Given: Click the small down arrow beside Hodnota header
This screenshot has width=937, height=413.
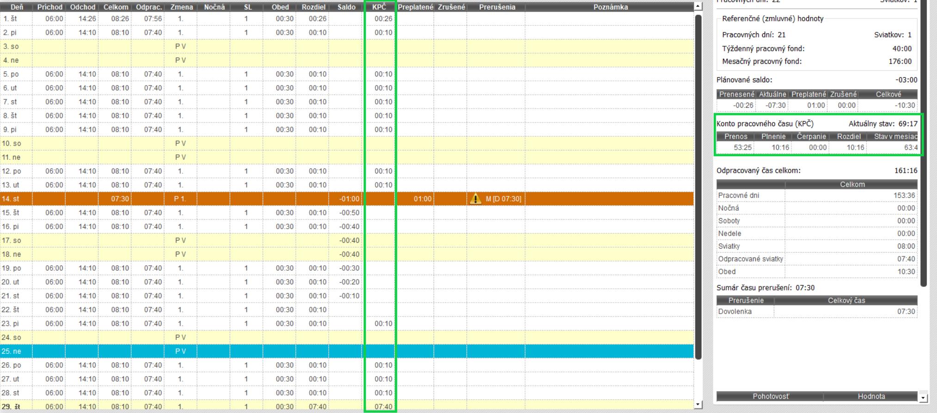Looking at the screenshot, I should click(923, 397).
